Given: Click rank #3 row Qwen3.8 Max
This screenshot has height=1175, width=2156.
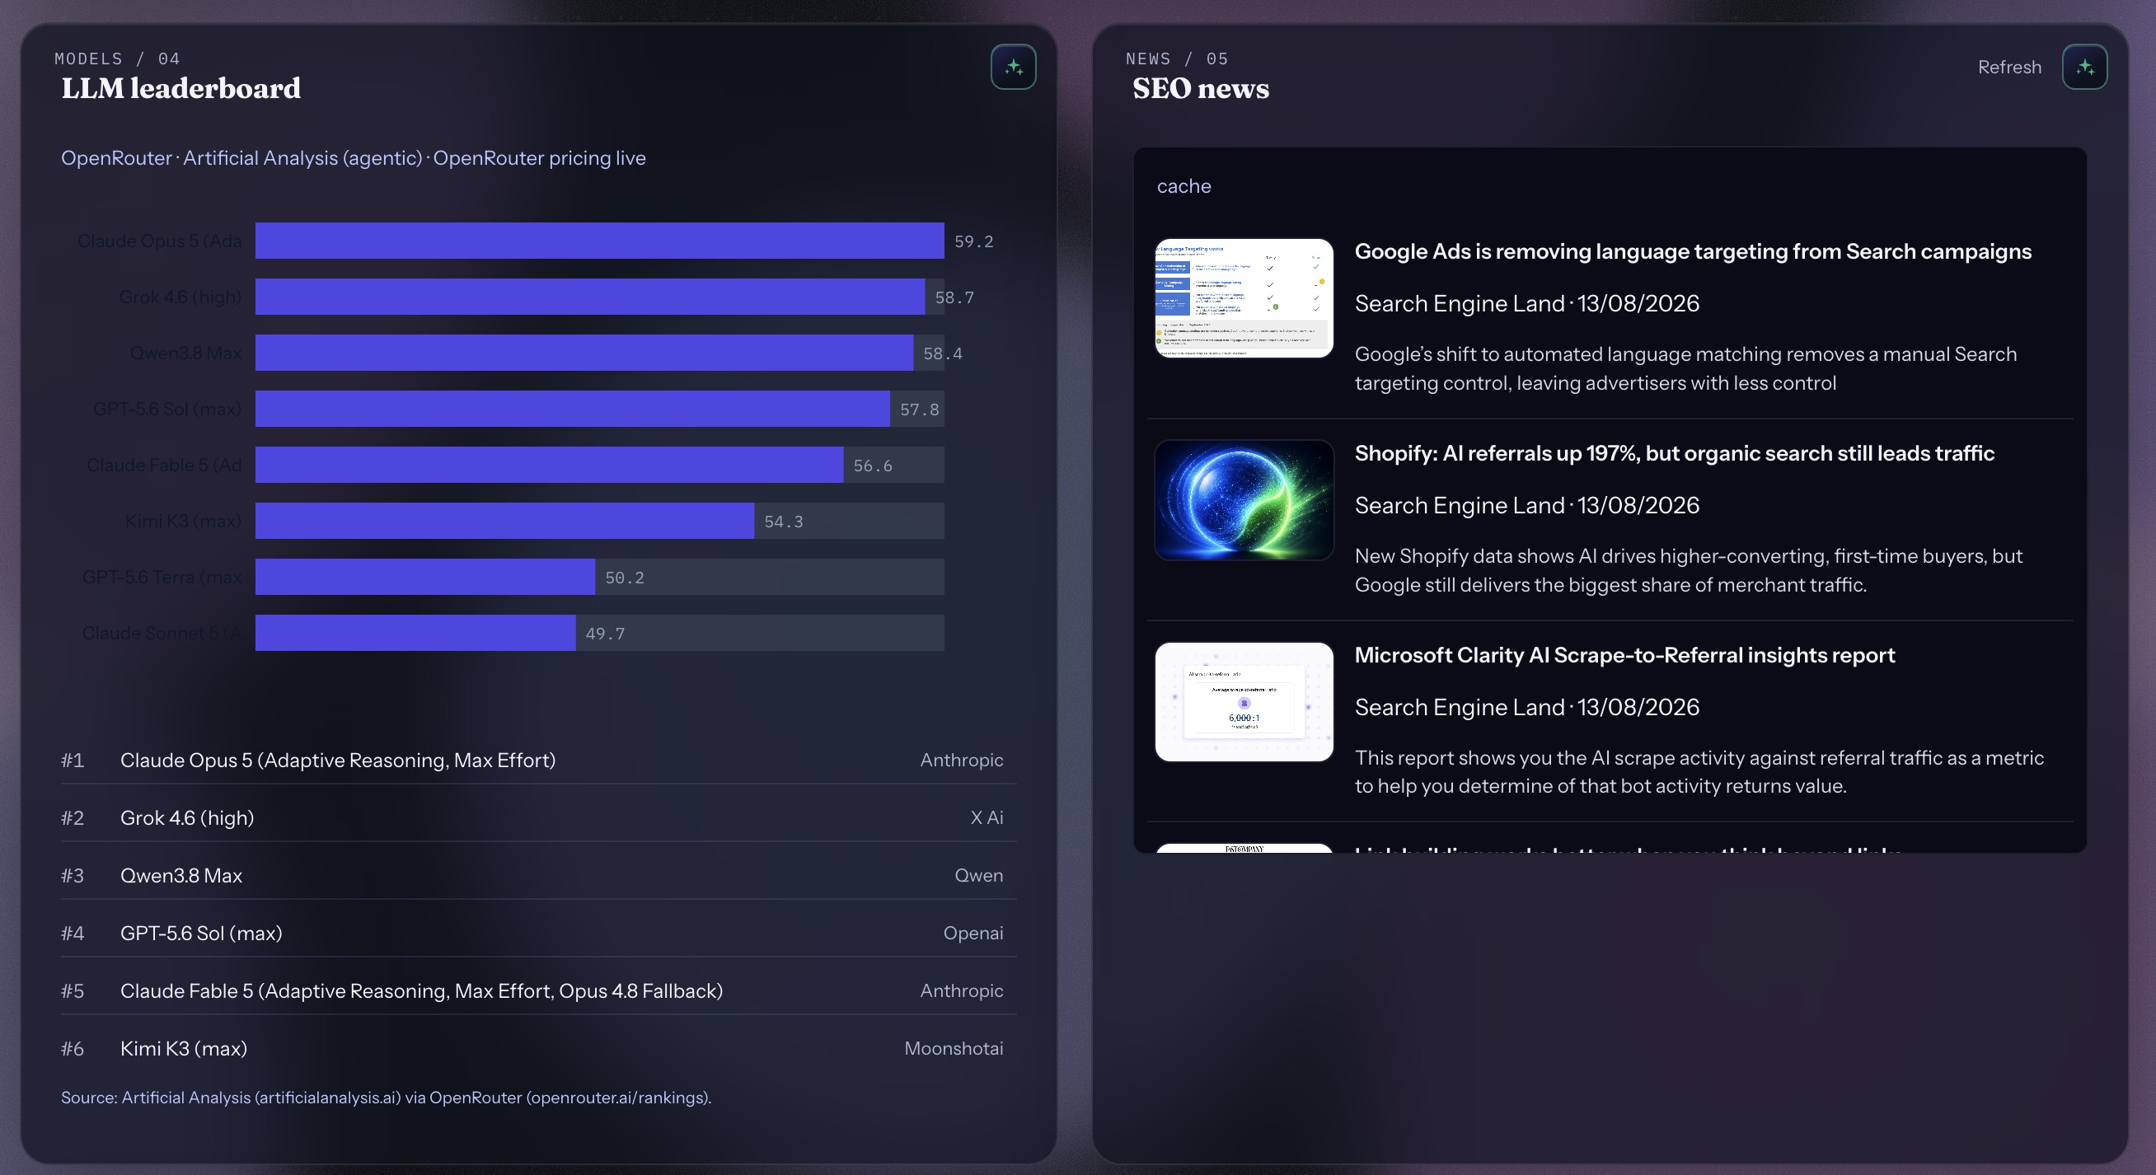Looking at the screenshot, I should [x=538, y=875].
